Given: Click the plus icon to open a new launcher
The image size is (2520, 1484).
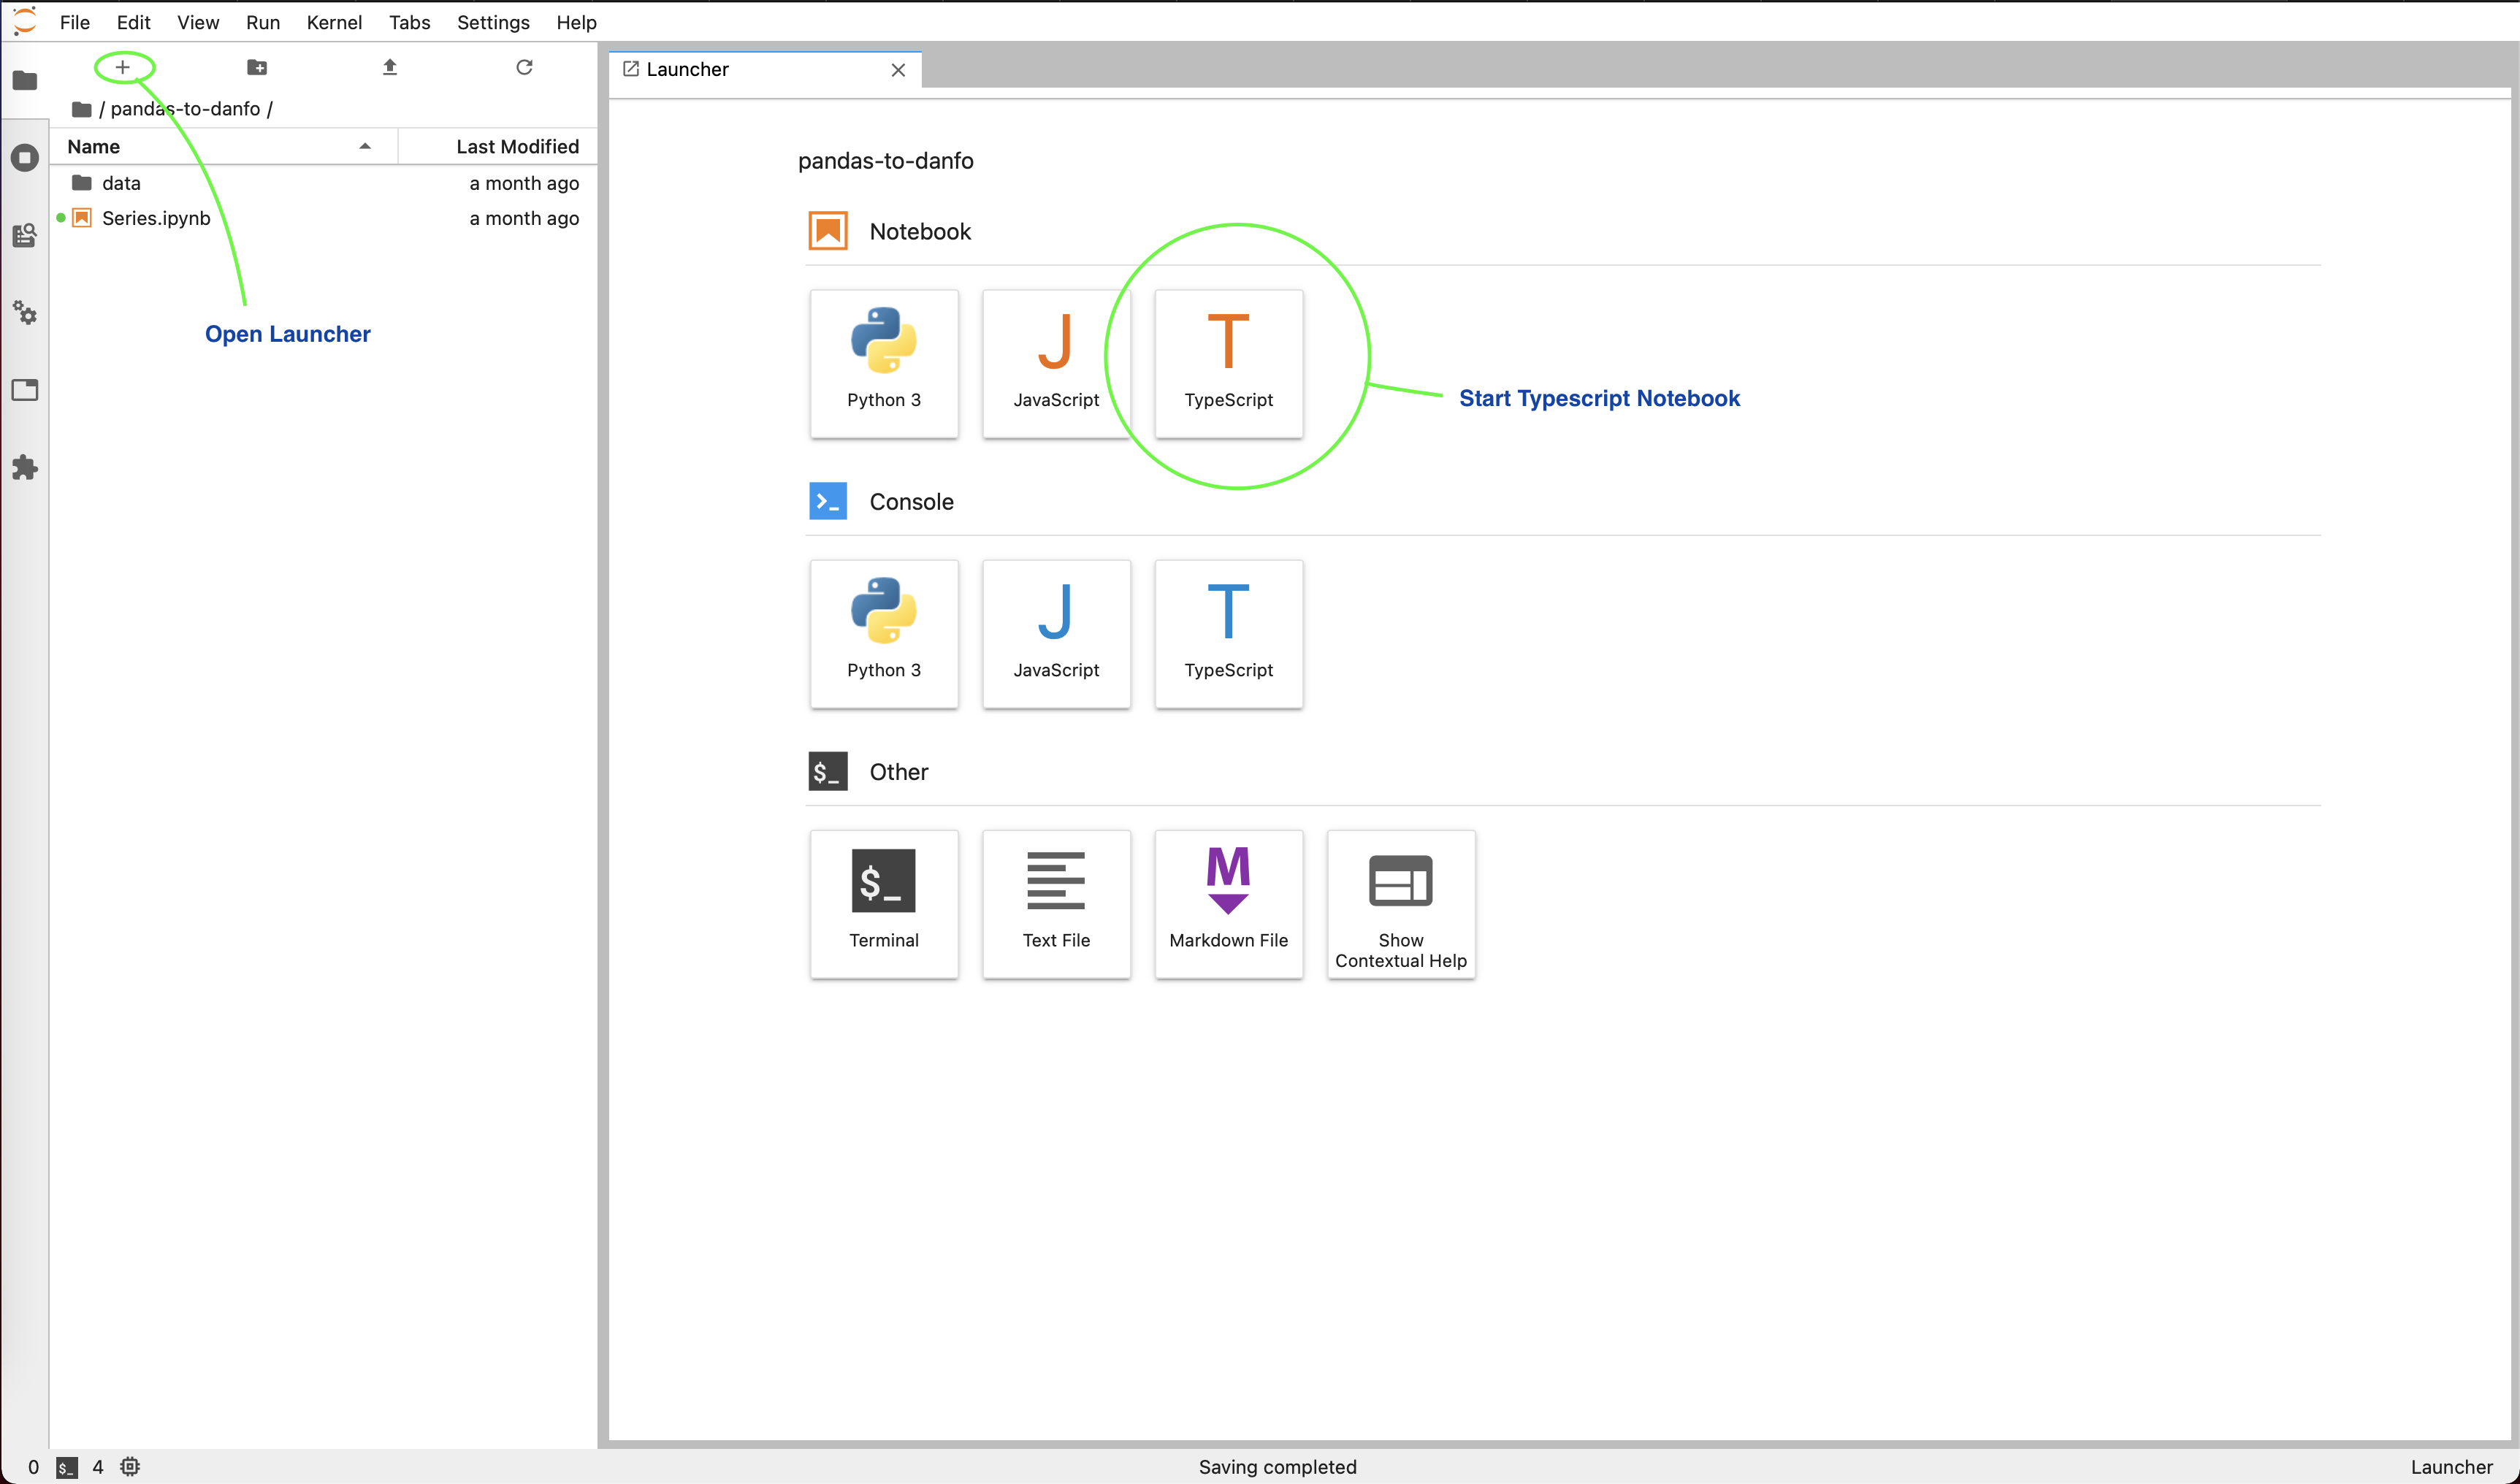Looking at the screenshot, I should pos(122,67).
